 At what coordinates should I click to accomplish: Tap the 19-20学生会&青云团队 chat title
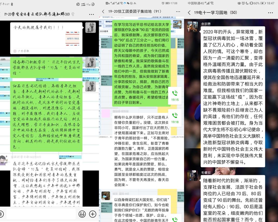click(37, 14)
